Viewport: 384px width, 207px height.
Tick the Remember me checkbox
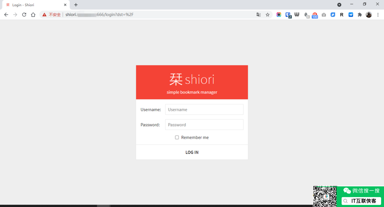[x=177, y=137]
